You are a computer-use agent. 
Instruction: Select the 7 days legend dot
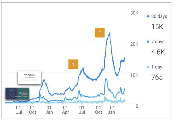click(x=148, y=42)
